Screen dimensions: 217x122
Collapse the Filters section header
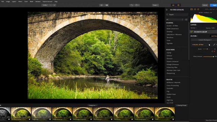click(x=194, y=36)
